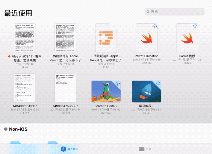Open Learn to Code 2 playground cover

106,91
